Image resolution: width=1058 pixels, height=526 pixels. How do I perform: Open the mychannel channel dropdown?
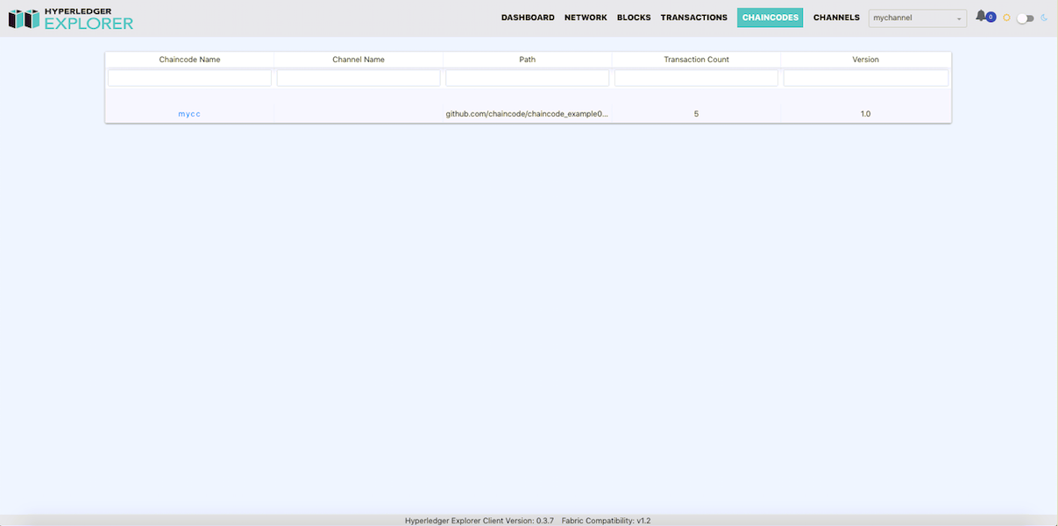917,18
